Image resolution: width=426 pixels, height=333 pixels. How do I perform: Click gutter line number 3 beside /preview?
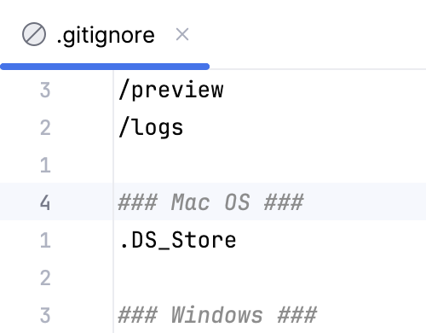tap(45, 91)
